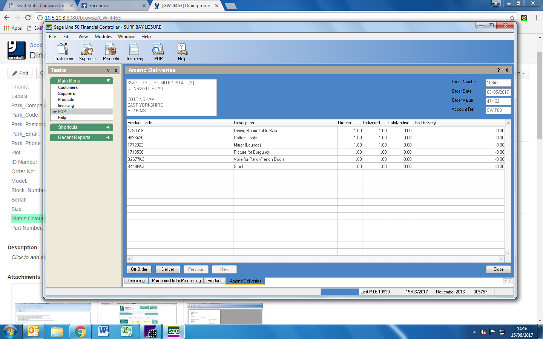This screenshot has height=339, width=543.
Task: Click the Help toolbar icon
Action: tap(182, 52)
